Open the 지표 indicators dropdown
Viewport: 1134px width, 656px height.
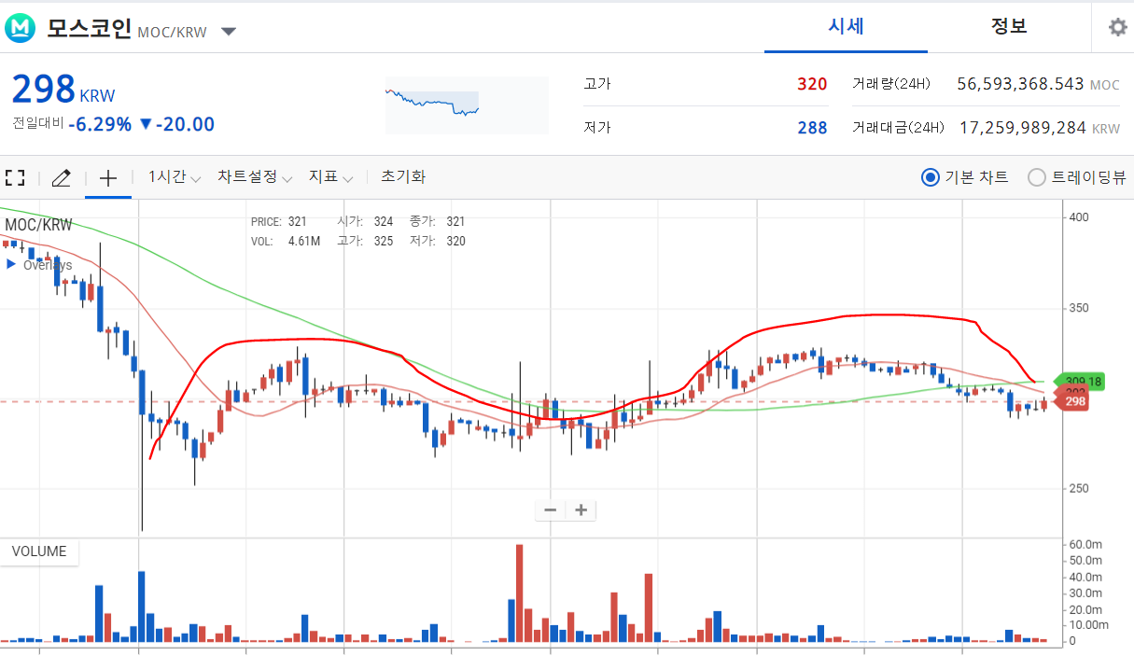[331, 177]
